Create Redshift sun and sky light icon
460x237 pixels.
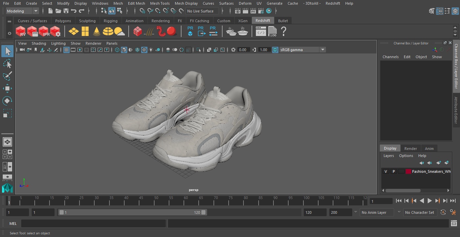point(119,32)
